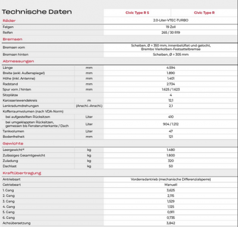Click the Civic Type R S column header
This screenshot has width=238, height=227.
pos(137,12)
